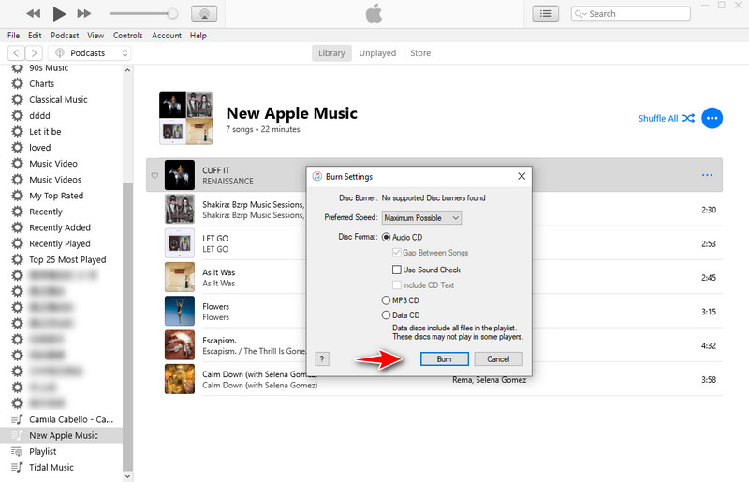The image size is (749, 482).
Task: Click the loved playlist gear icon
Action: click(x=17, y=148)
